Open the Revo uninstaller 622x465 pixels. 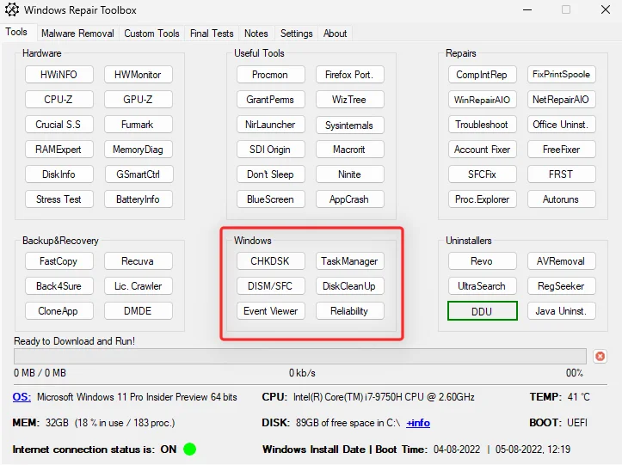482,261
